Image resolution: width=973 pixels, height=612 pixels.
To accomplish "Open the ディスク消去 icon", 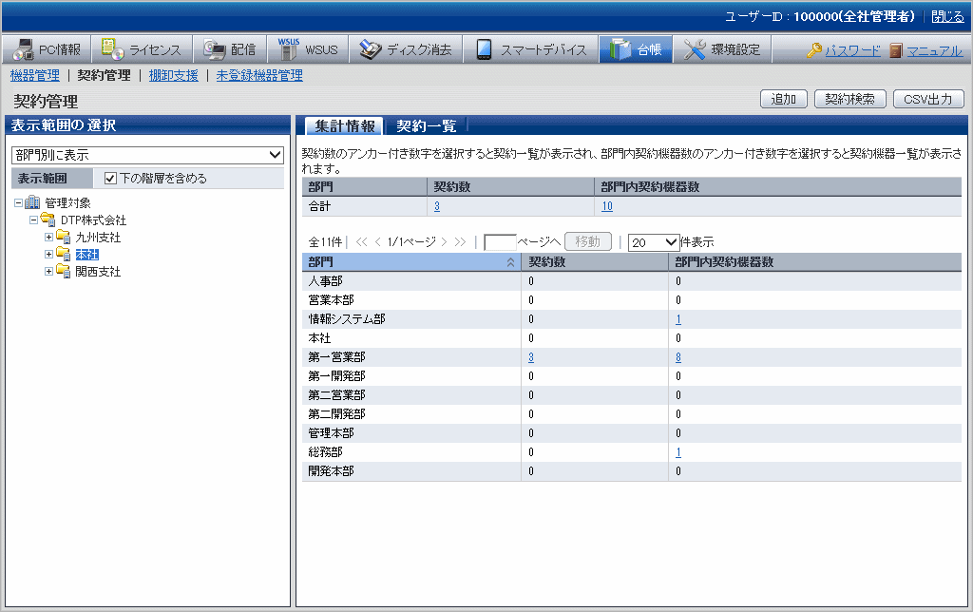I will point(371,50).
